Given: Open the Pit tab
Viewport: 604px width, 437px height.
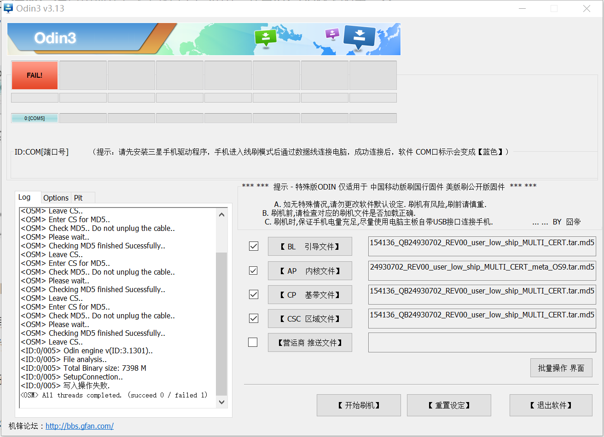Looking at the screenshot, I should 83,198.
